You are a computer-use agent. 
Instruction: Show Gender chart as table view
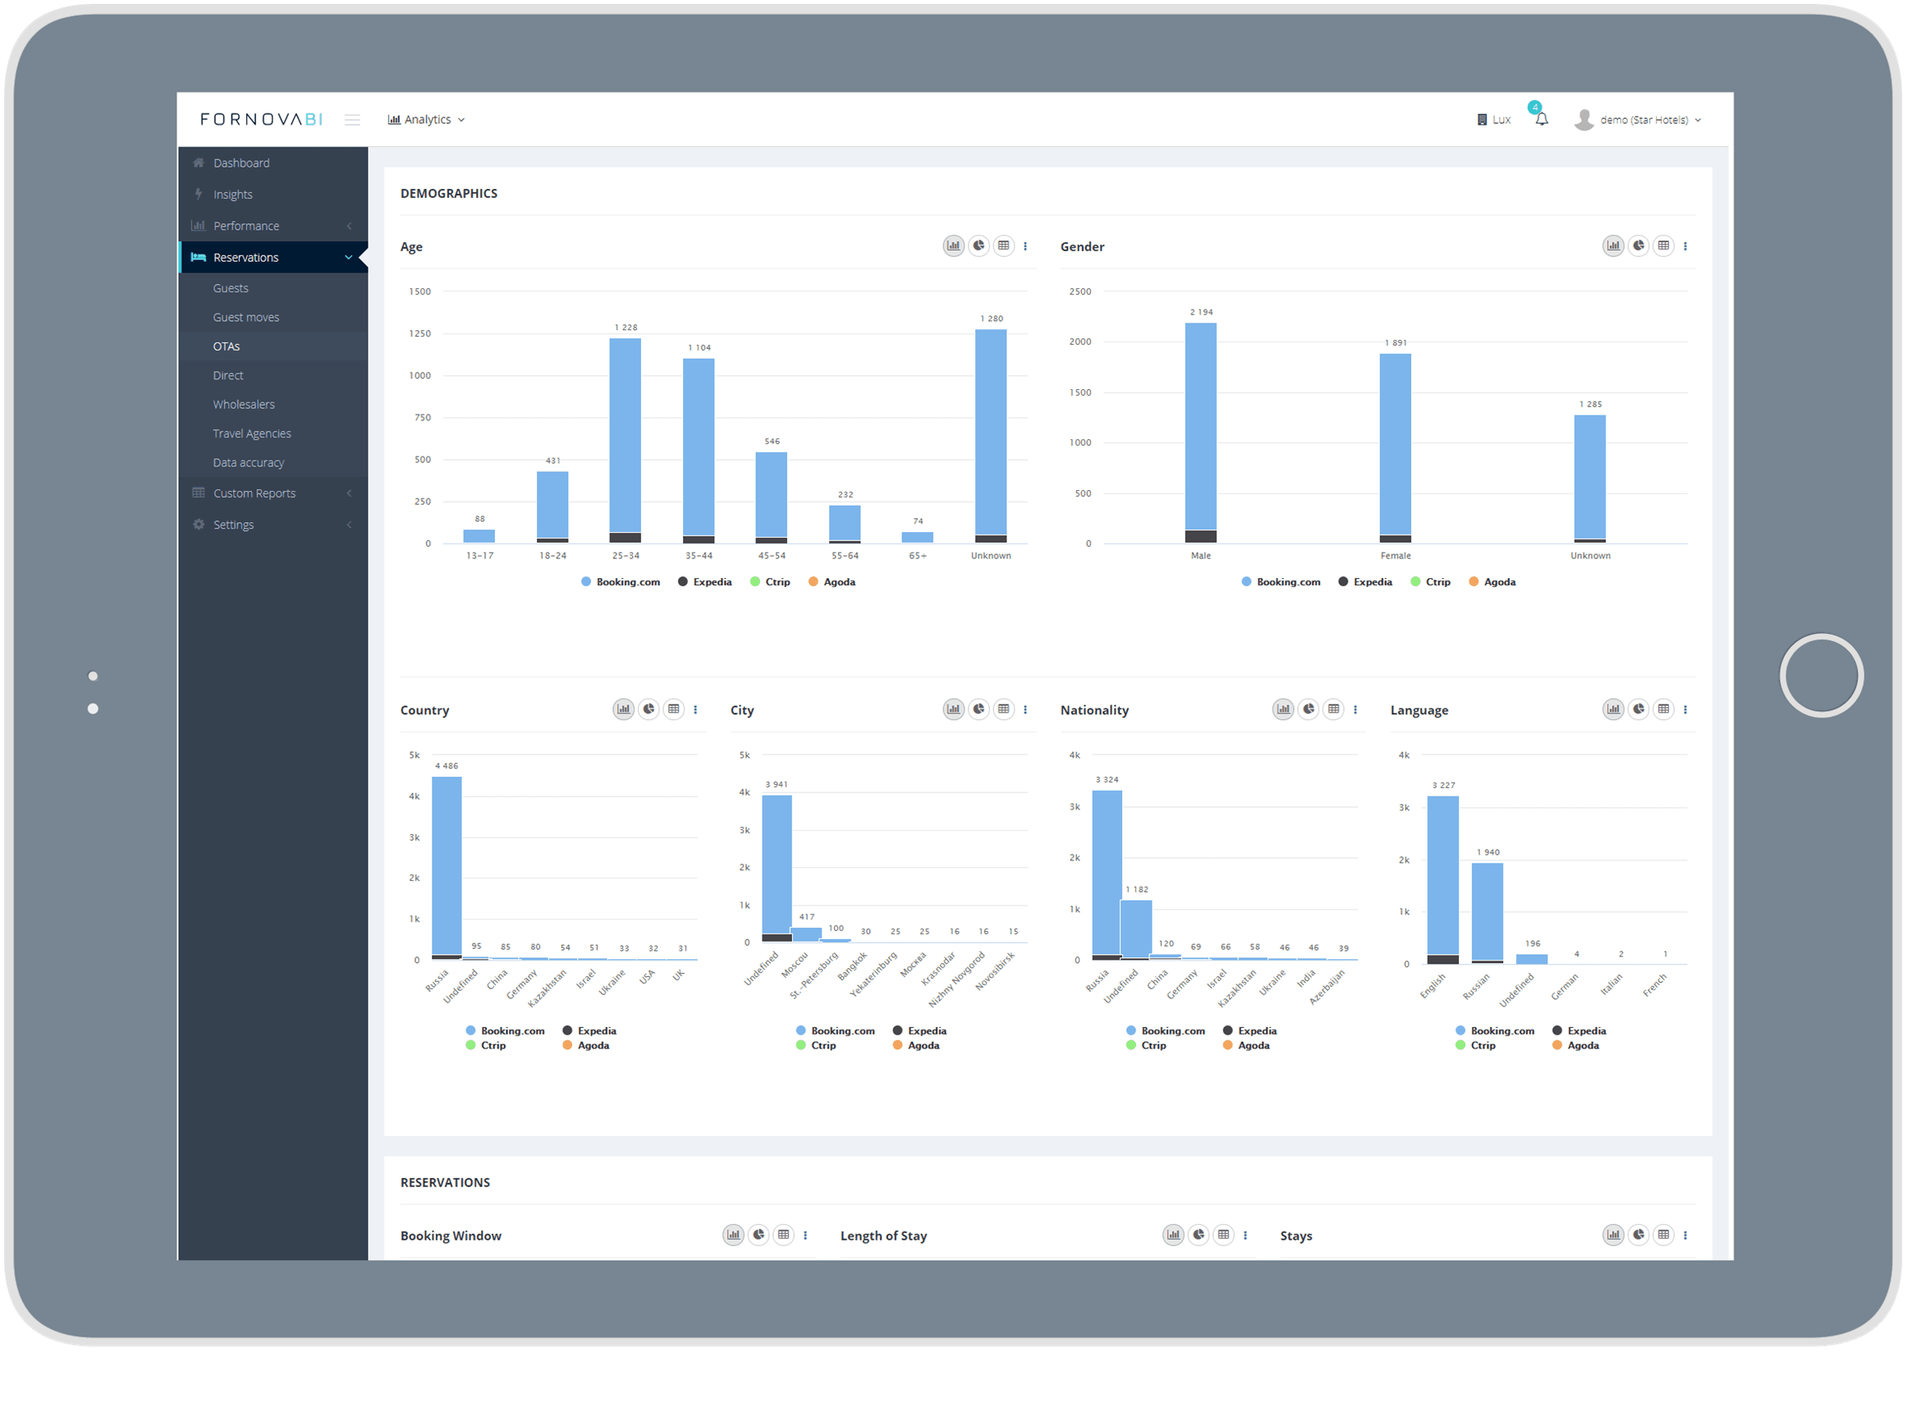pyautogui.click(x=1663, y=245)
